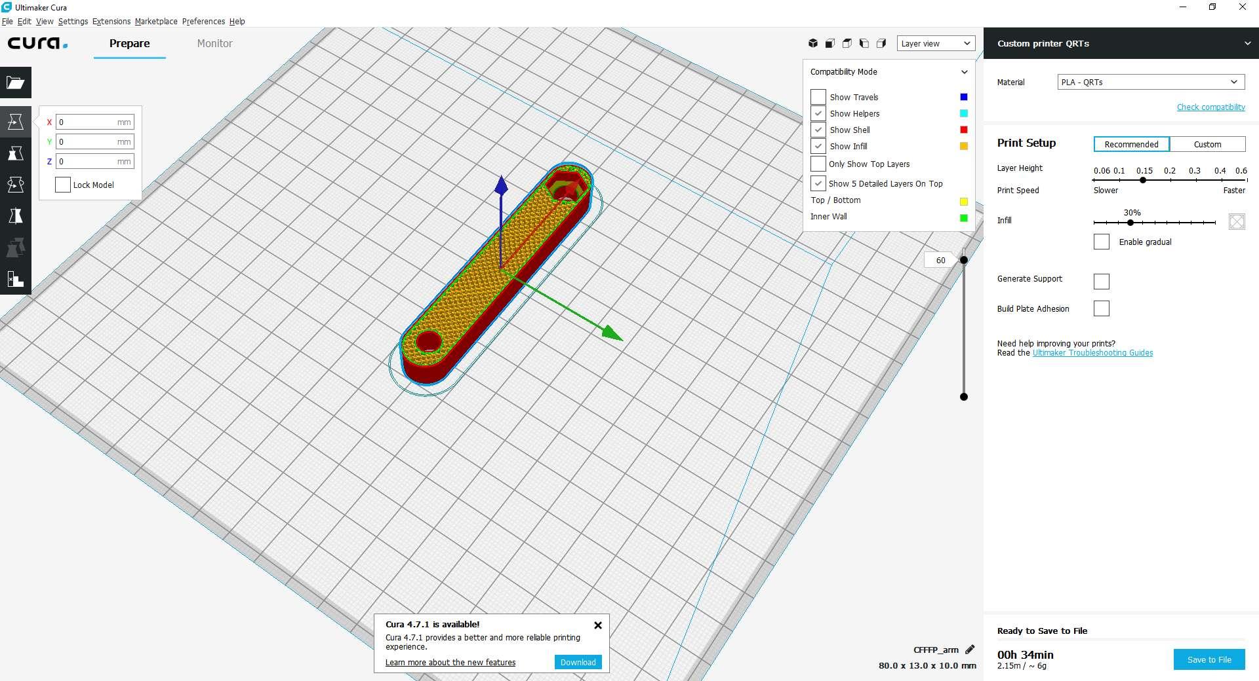The image size is (1259, 681).
Task: Select the Mirror tool in the left toolbar
Action: point(16,216)
